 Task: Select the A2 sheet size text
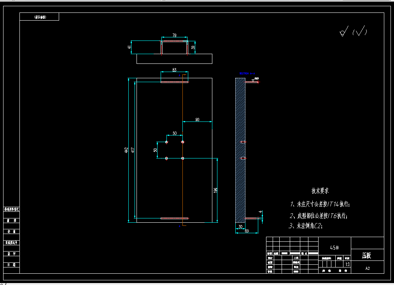coord(368,268)
